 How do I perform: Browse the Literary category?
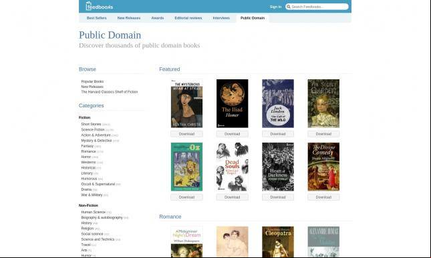point(87,173)
